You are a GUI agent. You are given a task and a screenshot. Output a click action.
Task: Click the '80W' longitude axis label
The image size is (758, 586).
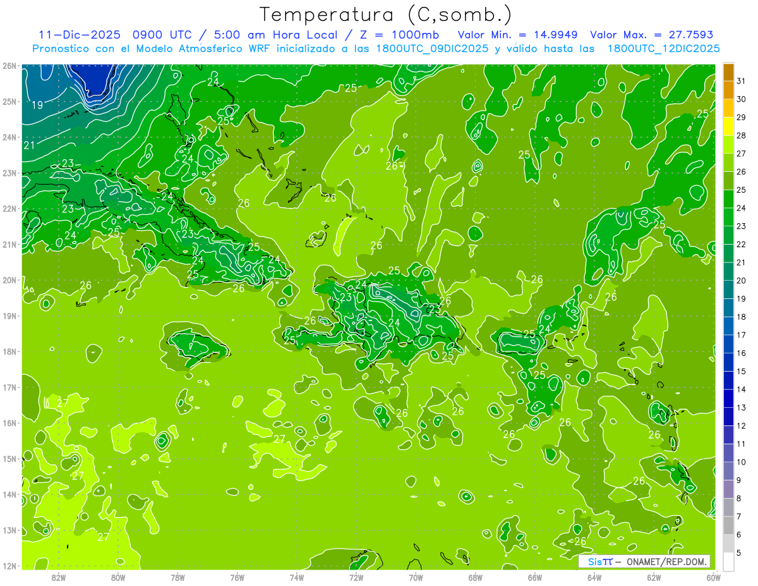pos(118,577)
